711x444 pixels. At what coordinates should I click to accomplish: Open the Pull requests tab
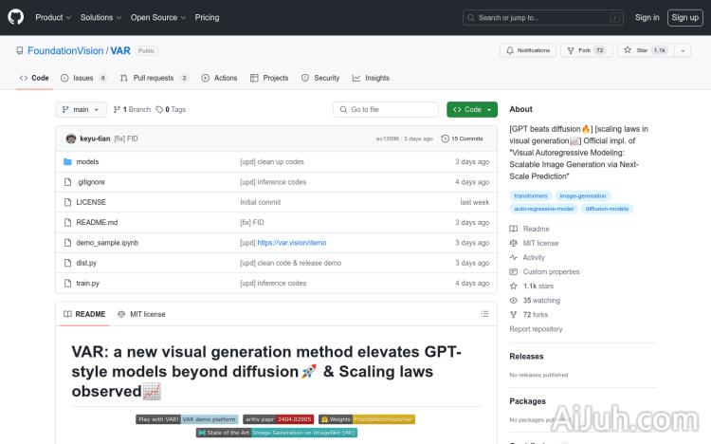pyautogui.click(x=154, y=78)
